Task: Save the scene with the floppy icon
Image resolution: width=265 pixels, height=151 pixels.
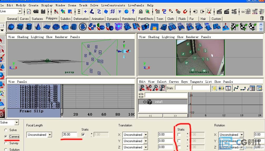Action: [43, 12]
